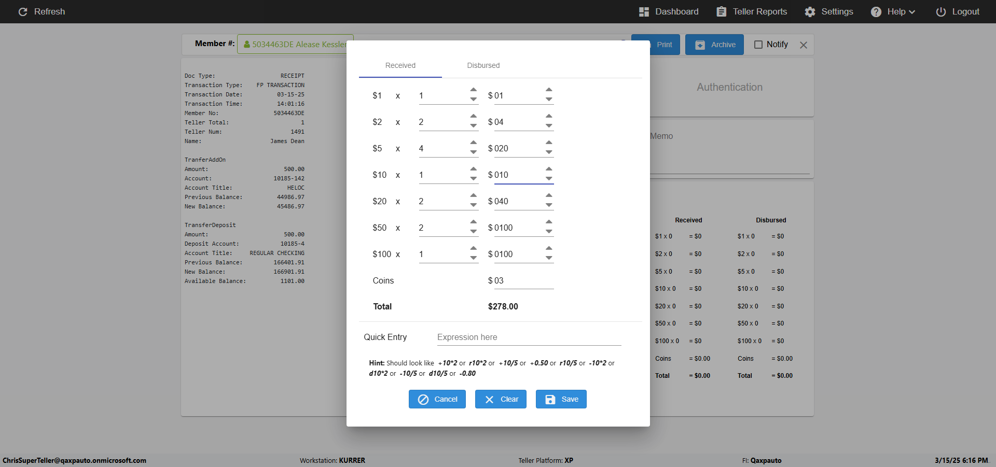Click the signed-in user email in status bar
This screenshot has width=996, height=467.
[74, 460]
